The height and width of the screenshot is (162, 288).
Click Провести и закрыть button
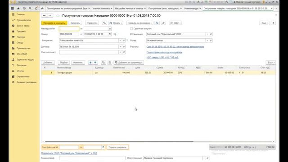point(54,23)
